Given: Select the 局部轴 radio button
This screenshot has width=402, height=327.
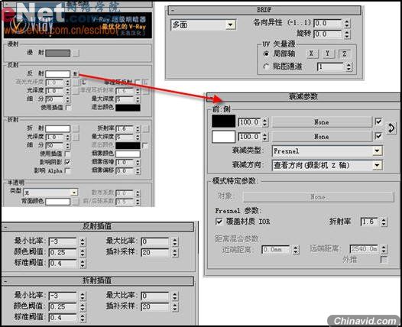Looking at the screenshot, I should click(267, 53).
